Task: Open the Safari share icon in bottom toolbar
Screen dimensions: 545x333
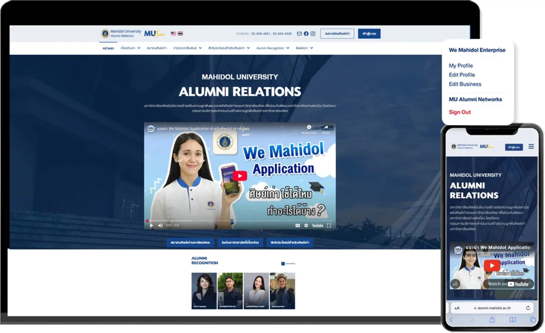Action: click(492, 320)
